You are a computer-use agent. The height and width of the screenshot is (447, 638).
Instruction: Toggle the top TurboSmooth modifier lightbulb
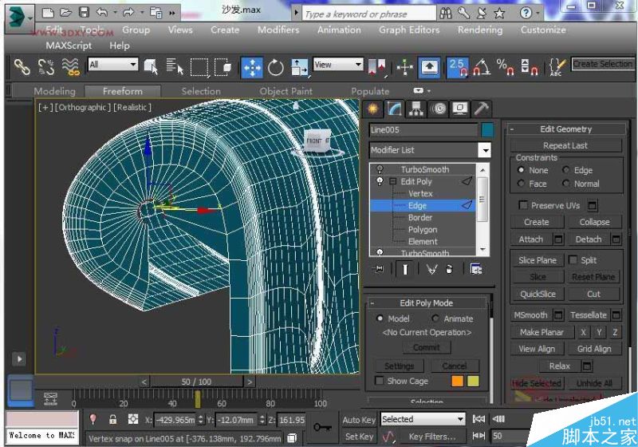coord(380,169)
